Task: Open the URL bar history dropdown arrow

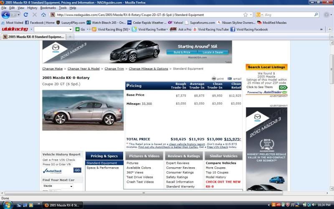Action: point(251,15)
